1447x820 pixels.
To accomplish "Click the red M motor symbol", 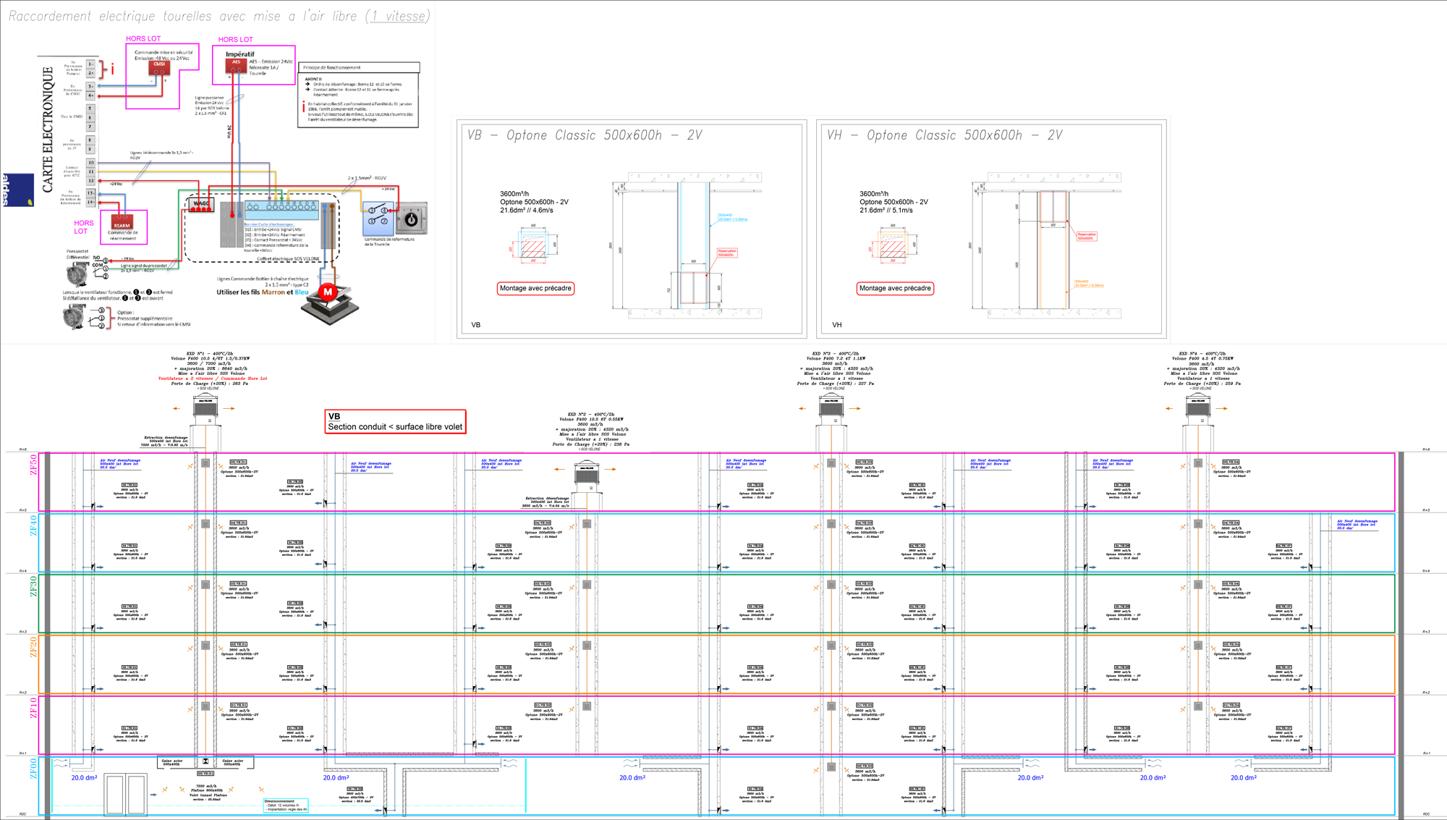I will pyautogui.click(x=328, y=292).
